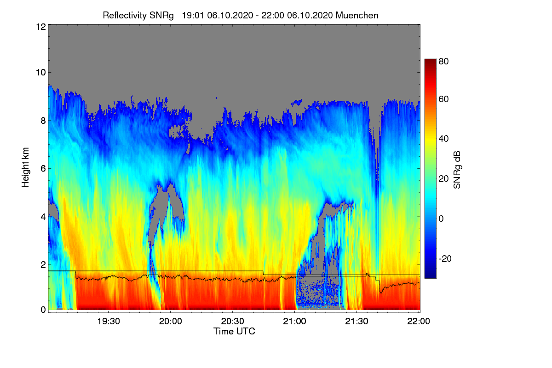
Task: Click the 'SNRg dB' colorbar label
Action: pos(457,170)
